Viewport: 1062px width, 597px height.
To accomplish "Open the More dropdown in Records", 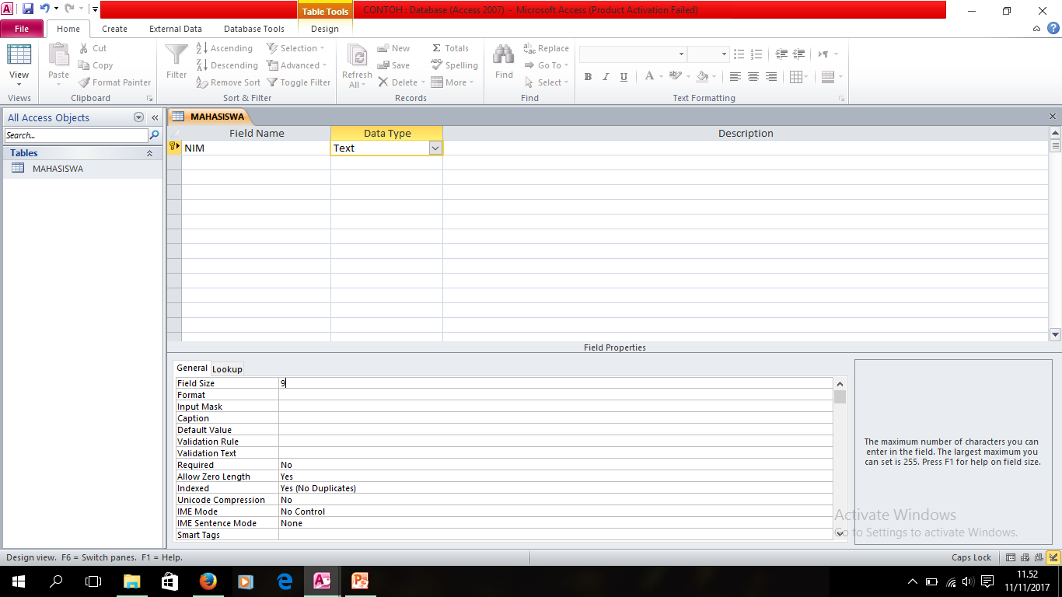I will pos(452,82).
